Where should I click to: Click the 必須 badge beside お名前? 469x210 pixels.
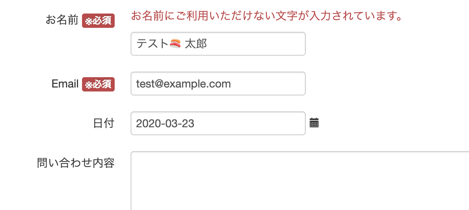(98, 21)
